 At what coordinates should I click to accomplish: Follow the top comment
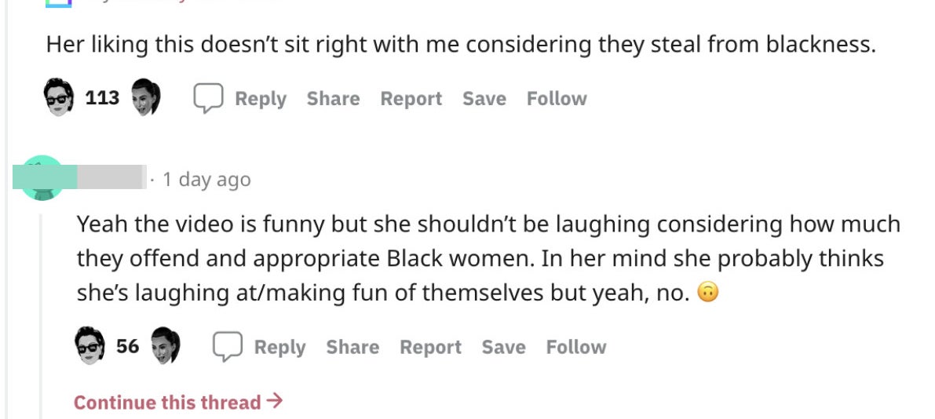[557, 98]
